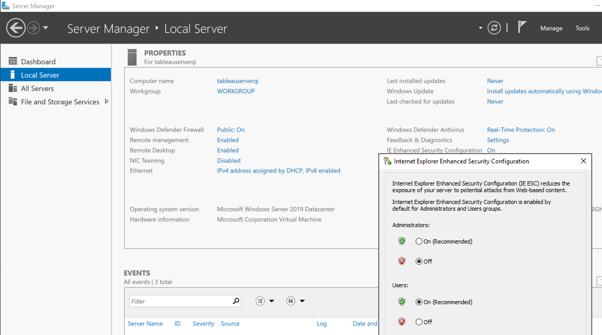Click Server Manager breadcrumb text
This screenshot has height=335, width=602.
click(108, 29)
